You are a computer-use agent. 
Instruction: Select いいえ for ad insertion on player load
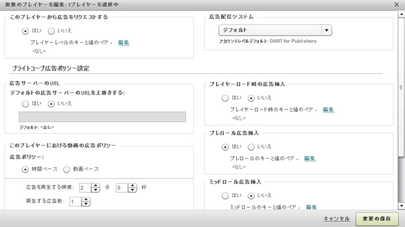coord(251,98)
